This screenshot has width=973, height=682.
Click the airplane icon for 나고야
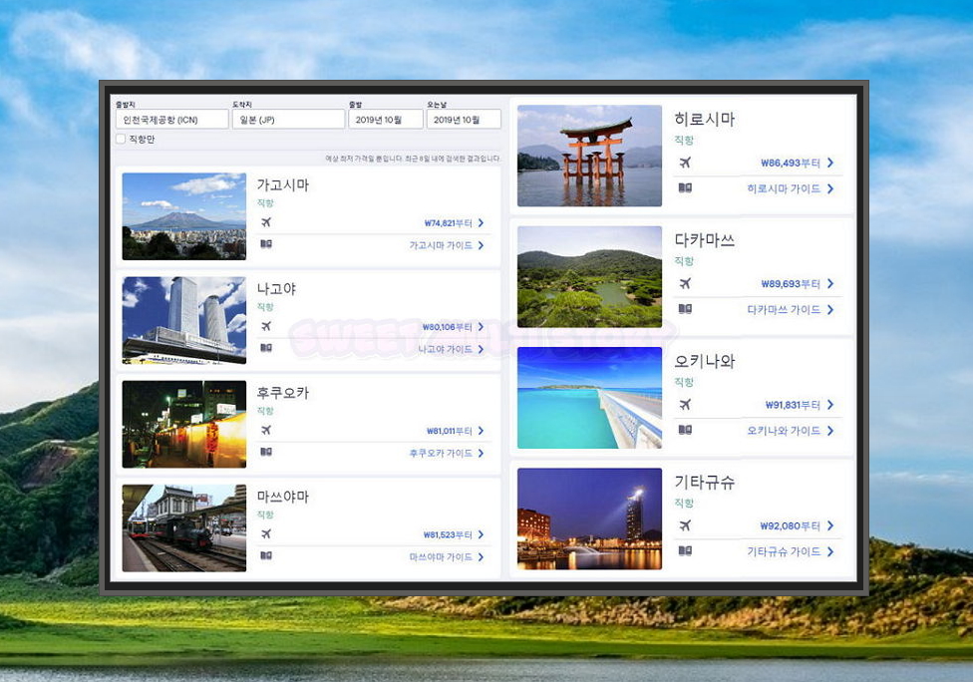266,326
